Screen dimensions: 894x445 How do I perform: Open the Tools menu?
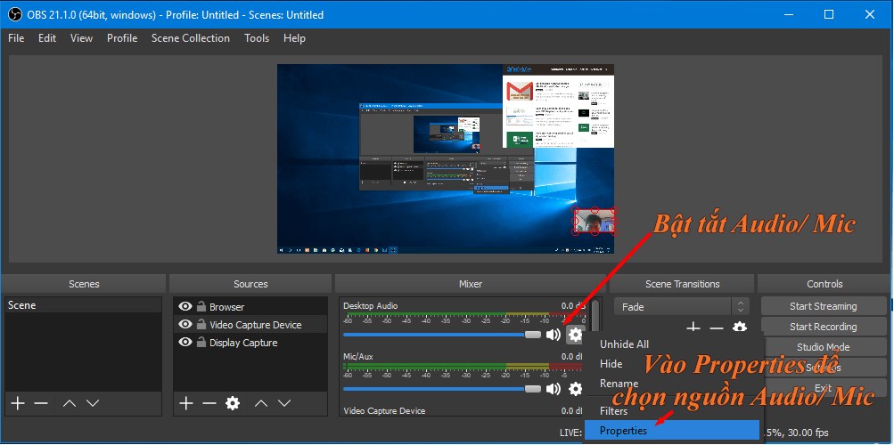pyautogui.click(x=257, y=38)
